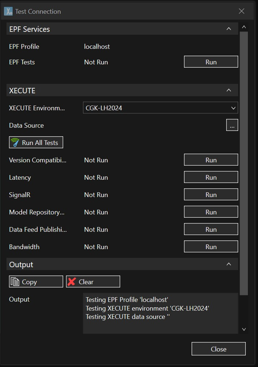Run the Data Feed Publishing test
The image size is (258, 367).
click(x=211, y=229)
